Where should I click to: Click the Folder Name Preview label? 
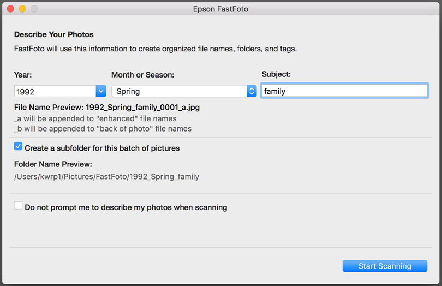point(53,164)
